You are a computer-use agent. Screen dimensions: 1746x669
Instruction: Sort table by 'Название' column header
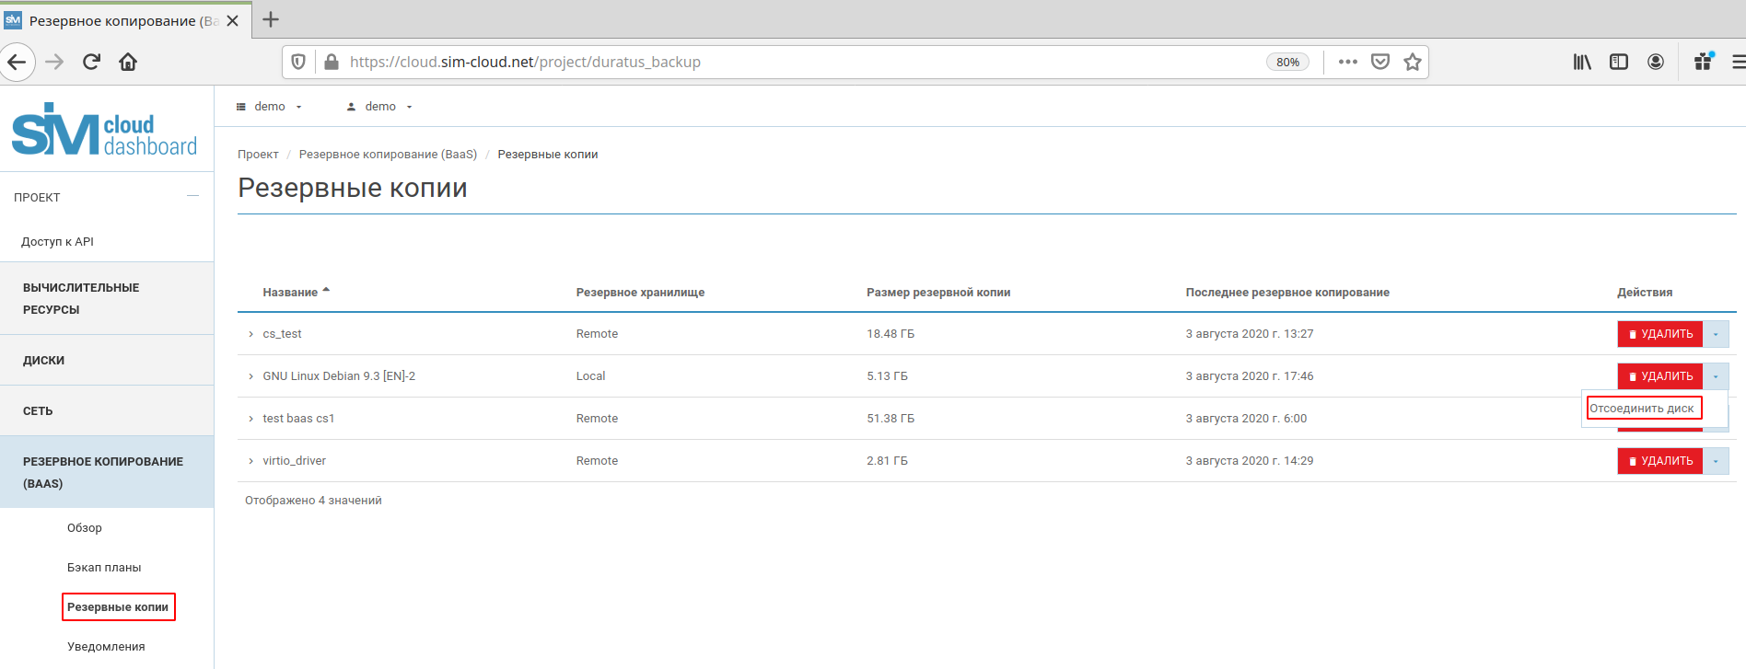click(x=290, y=293)
